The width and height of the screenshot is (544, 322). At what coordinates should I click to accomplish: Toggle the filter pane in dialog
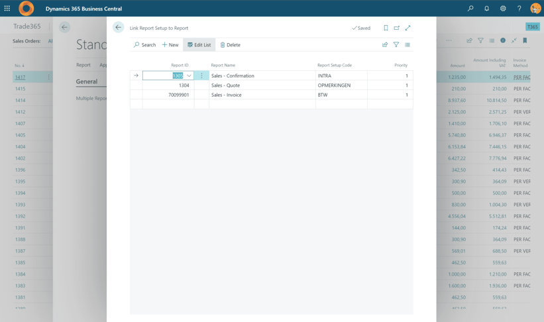click(x=396, y=44)
